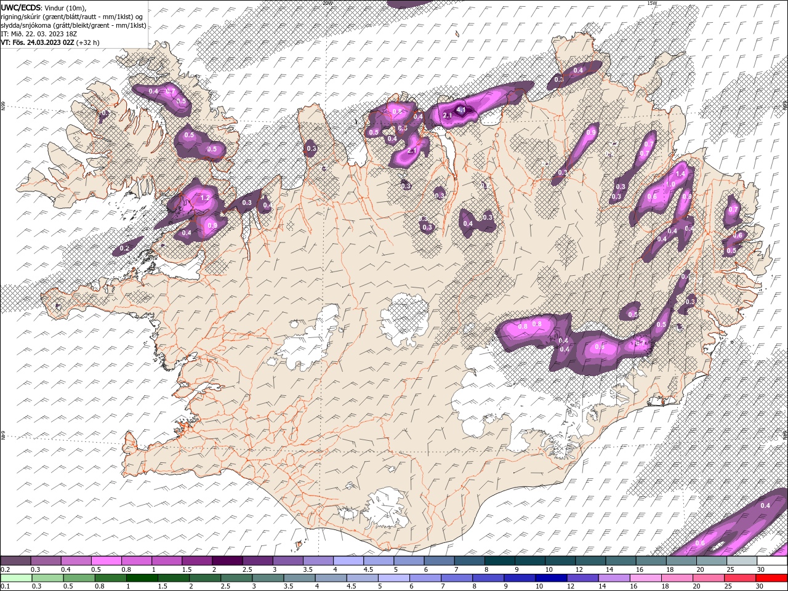Click the UWC/ECDS title heading
Image resolution: width=788 pixels, height=591 pixels.
click(21, 7)
